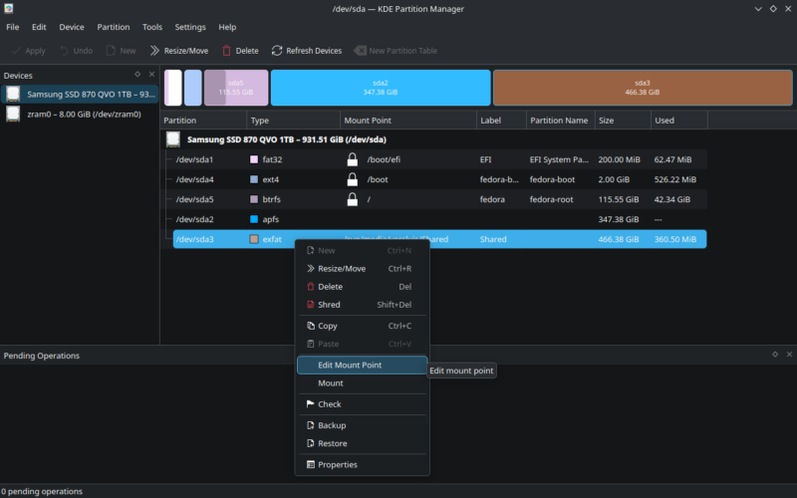Select the light blue sda4 block in partition bar
Viewport: 797px width, 498px height.
[x=193, y=88]
